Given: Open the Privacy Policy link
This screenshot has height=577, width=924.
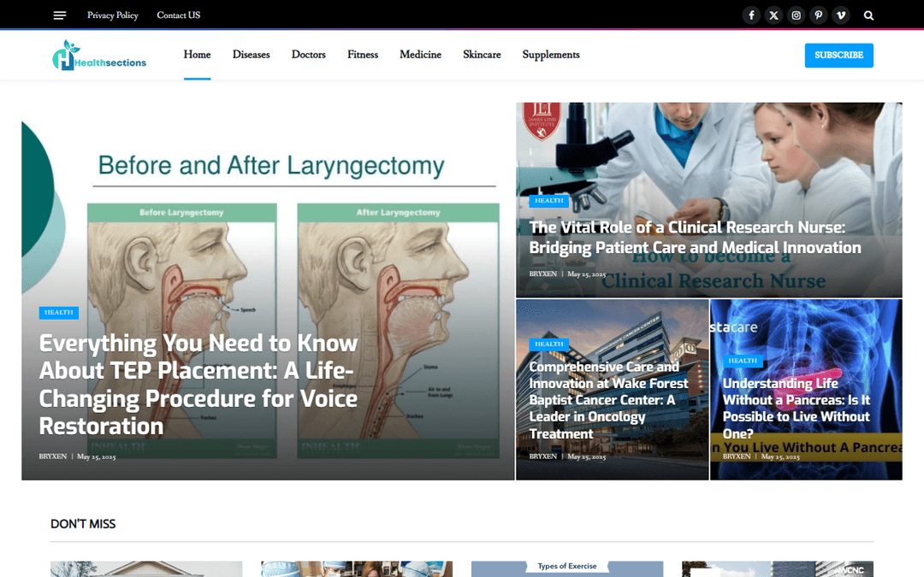Looking at the screenshot, I should click(113, 15).
